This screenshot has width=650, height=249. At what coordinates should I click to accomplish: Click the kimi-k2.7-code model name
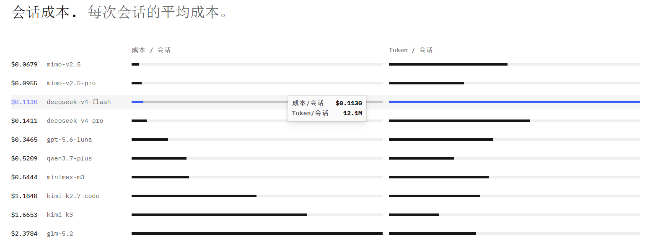click(73, 196)
